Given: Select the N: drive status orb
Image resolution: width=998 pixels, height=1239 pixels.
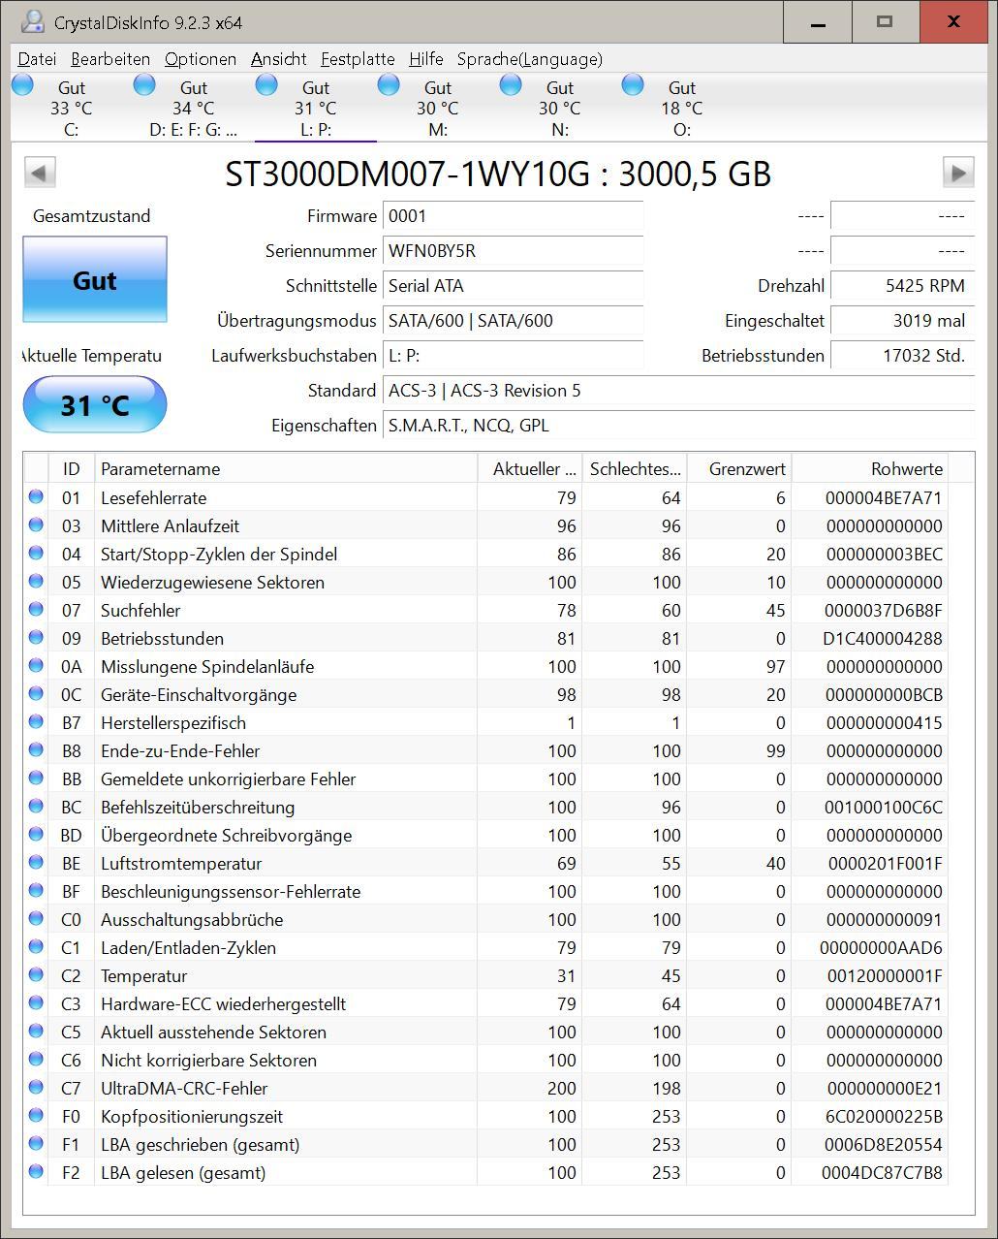Looking at the screenshot, I should 511,85.
